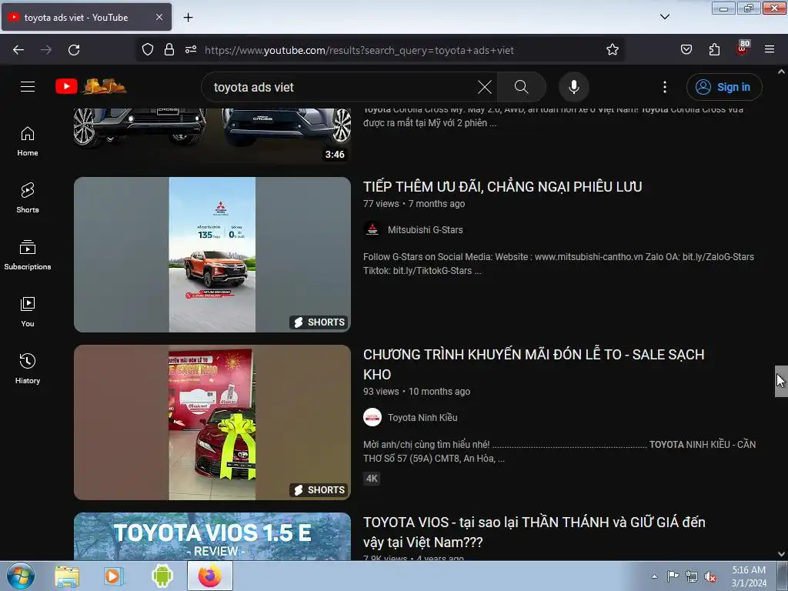Open the Corolla Cross video thumbnail 3:46

pos(212,135)
